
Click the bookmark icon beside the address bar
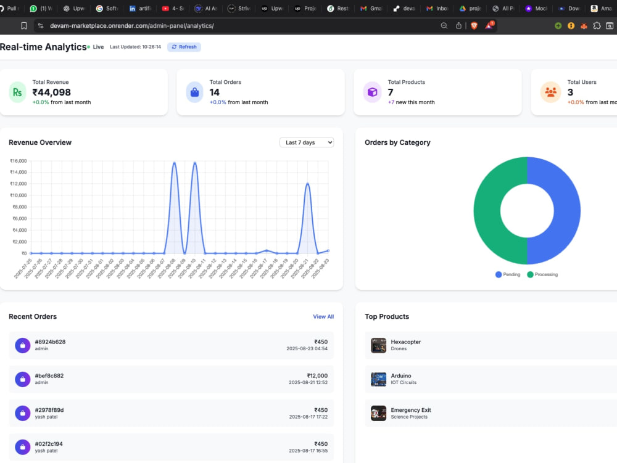[24, 26]
